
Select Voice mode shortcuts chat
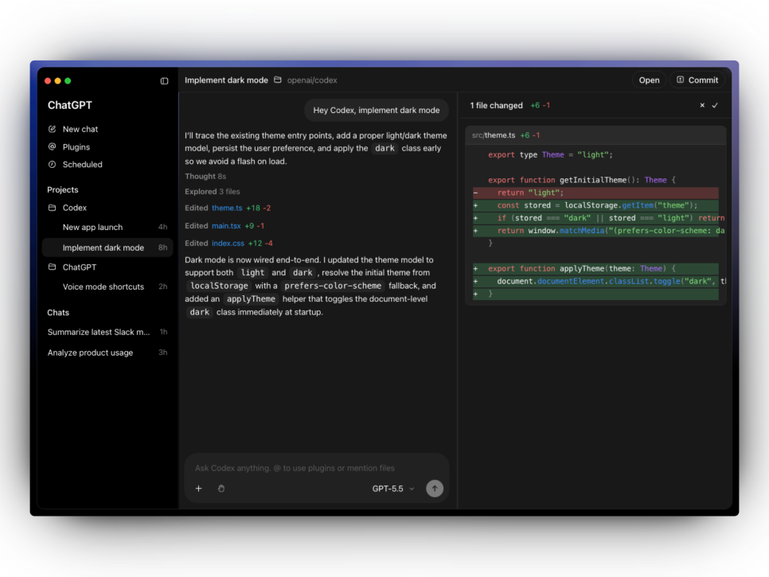(x=107, y=287)
